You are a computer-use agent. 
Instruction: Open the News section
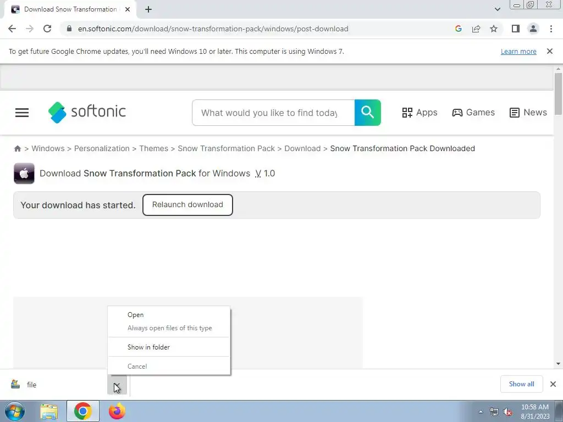[x=528, y=113]
